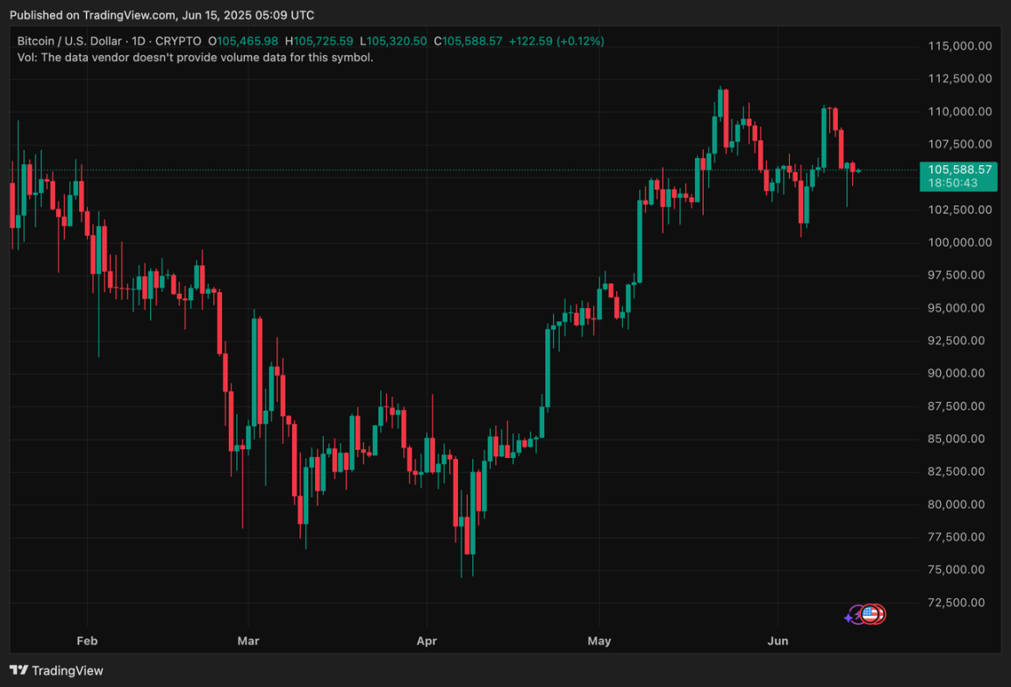Click the 82,500.00 price axis label
Viewport: 1011px width, 687px height.
[957, 472]
